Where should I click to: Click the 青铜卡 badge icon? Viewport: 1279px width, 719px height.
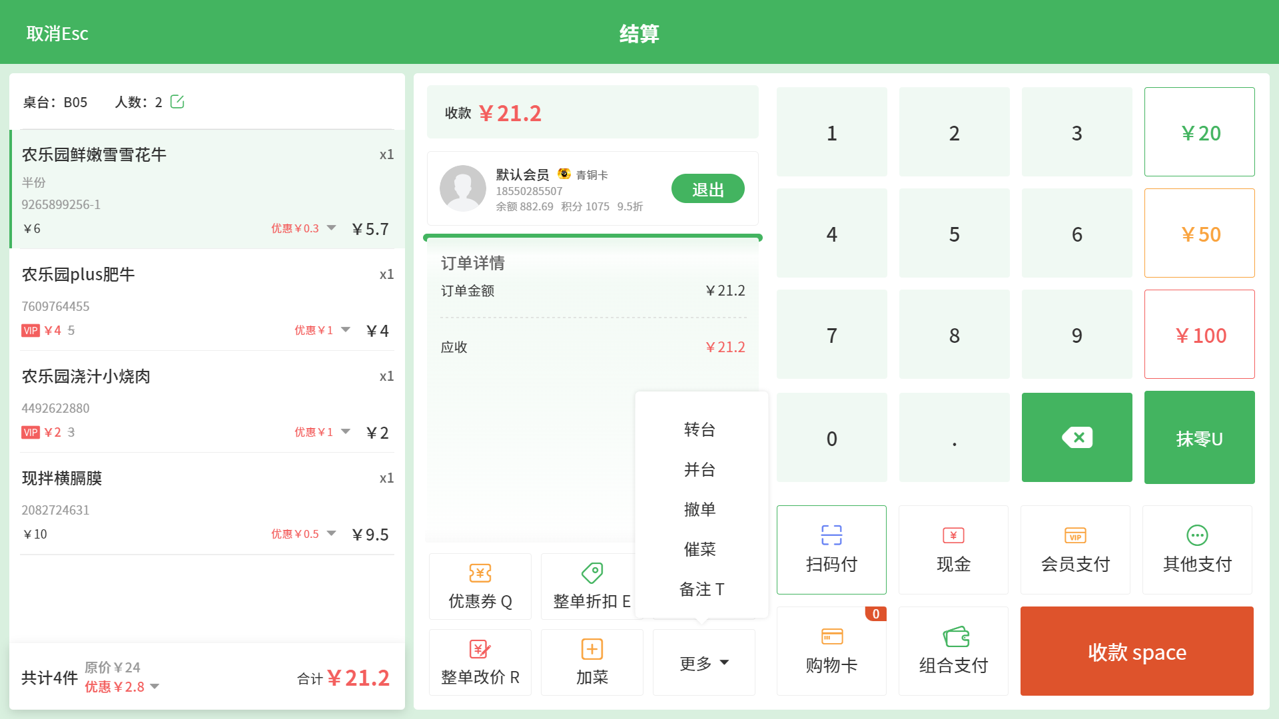[x=564, y=174]
